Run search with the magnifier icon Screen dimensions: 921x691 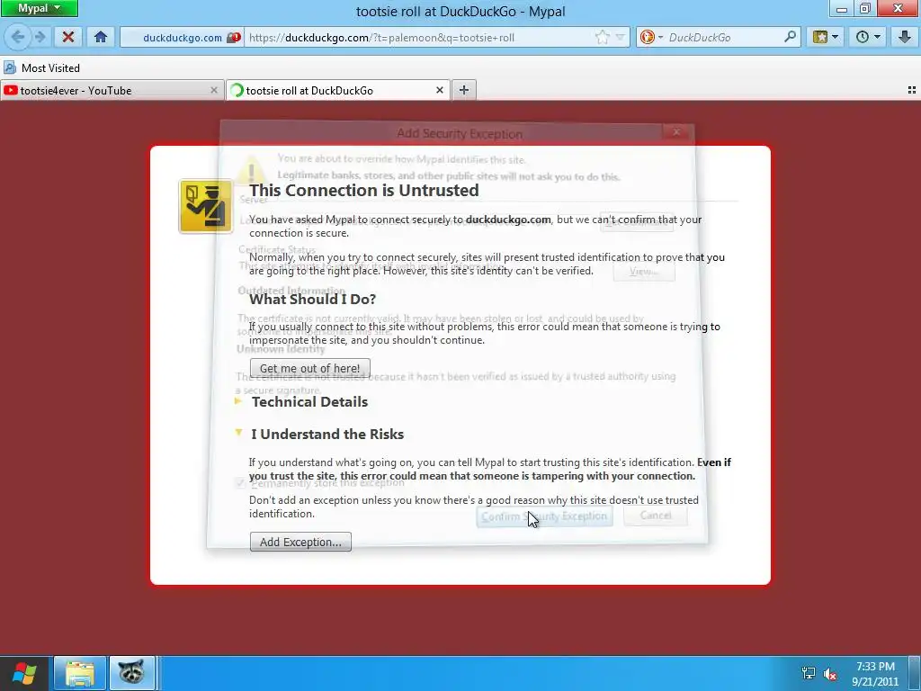pyautogui.click(x=790, y=37)
